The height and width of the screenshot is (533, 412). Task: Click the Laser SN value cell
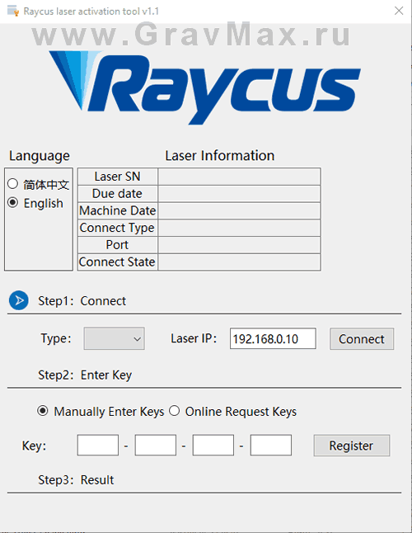point(239,177)
